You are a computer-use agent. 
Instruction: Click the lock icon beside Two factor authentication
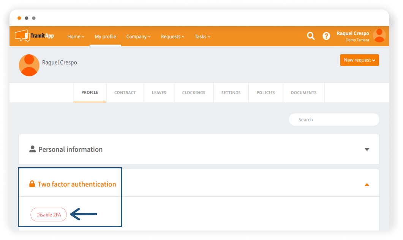[x=32, y=184]
